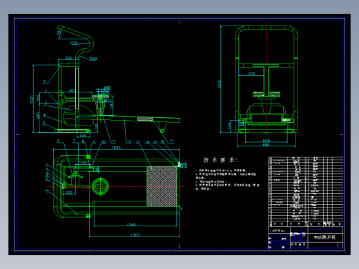Click the parts list table
359x269 pixels.
tap(305, 192)
